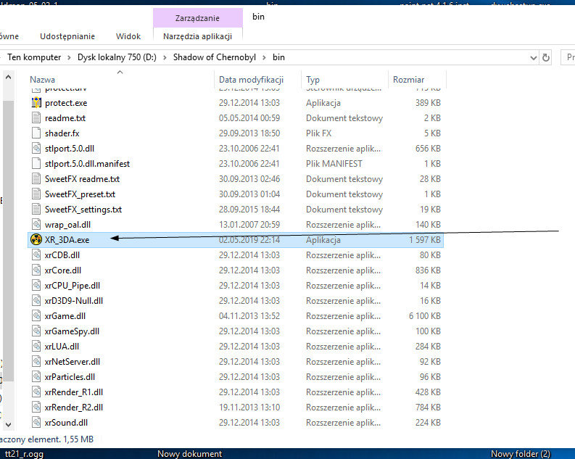Open the address bar history dropdown
This screenshot has height=459, width=575.
pyautogui.click(x=533, y=57)
